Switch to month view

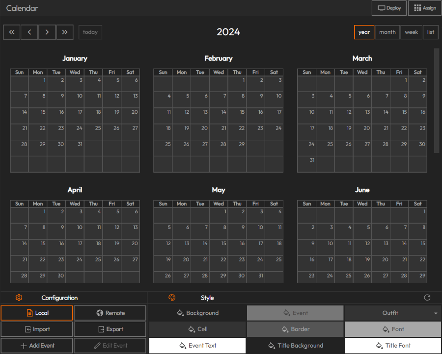point(387,32)
